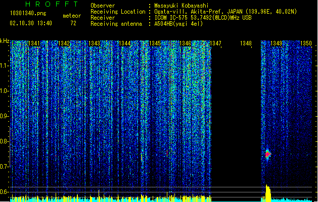
Task: Click the 1.0 kHz axis label
Action: coord(5,91)
